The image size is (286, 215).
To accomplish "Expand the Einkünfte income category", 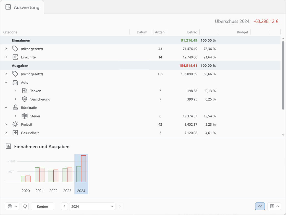I will pos(6,57).
